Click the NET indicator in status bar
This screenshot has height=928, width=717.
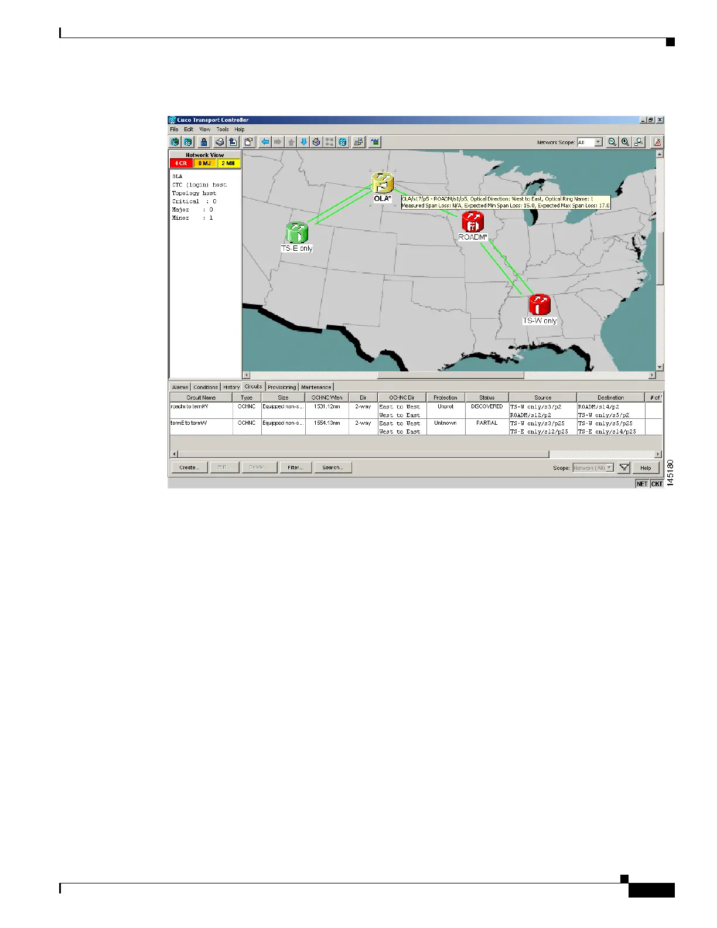pos(642,483)
